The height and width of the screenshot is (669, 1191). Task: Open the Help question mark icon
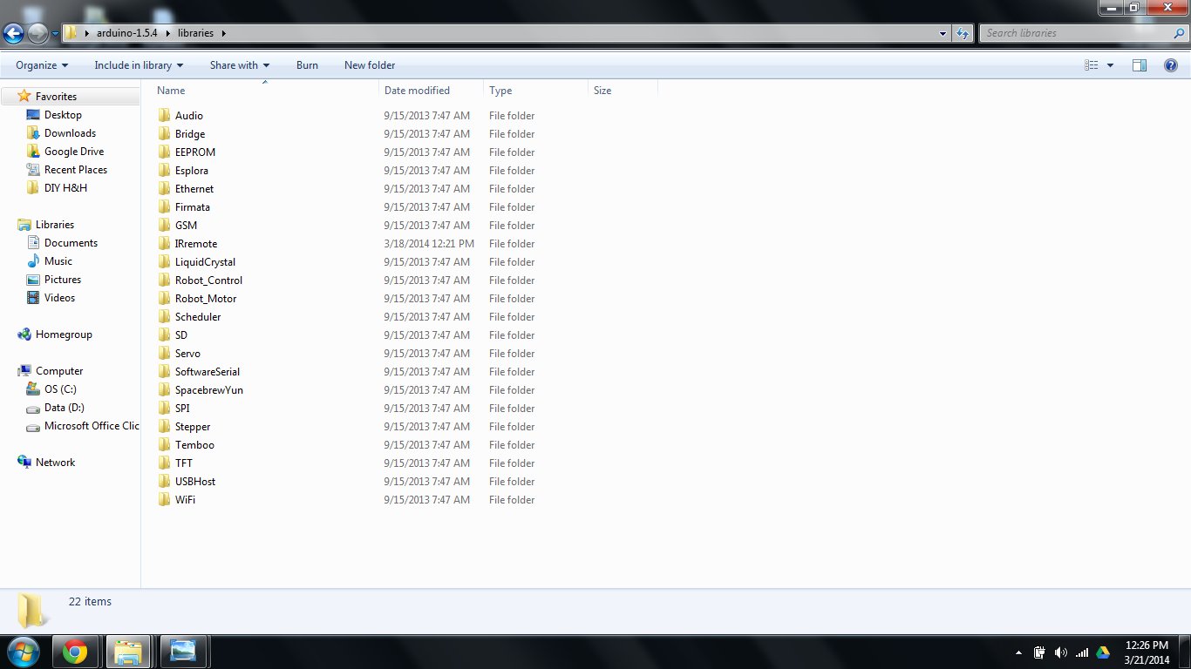coord(1171,65)
